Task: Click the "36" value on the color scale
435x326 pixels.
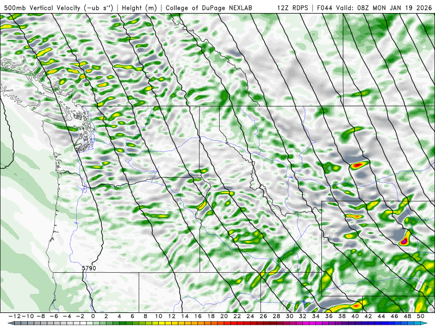Action: coord(329,316)
